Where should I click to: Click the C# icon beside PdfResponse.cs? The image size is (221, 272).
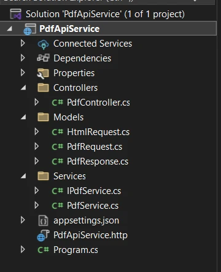click(57, 161)
